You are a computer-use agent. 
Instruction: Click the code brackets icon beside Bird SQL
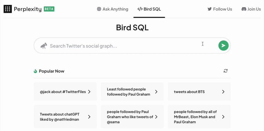(x=140, y=9)
